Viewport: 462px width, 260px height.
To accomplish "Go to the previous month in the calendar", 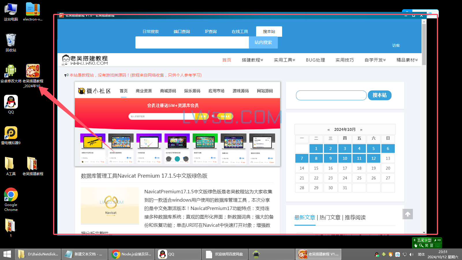I will (x=328, y=130).
